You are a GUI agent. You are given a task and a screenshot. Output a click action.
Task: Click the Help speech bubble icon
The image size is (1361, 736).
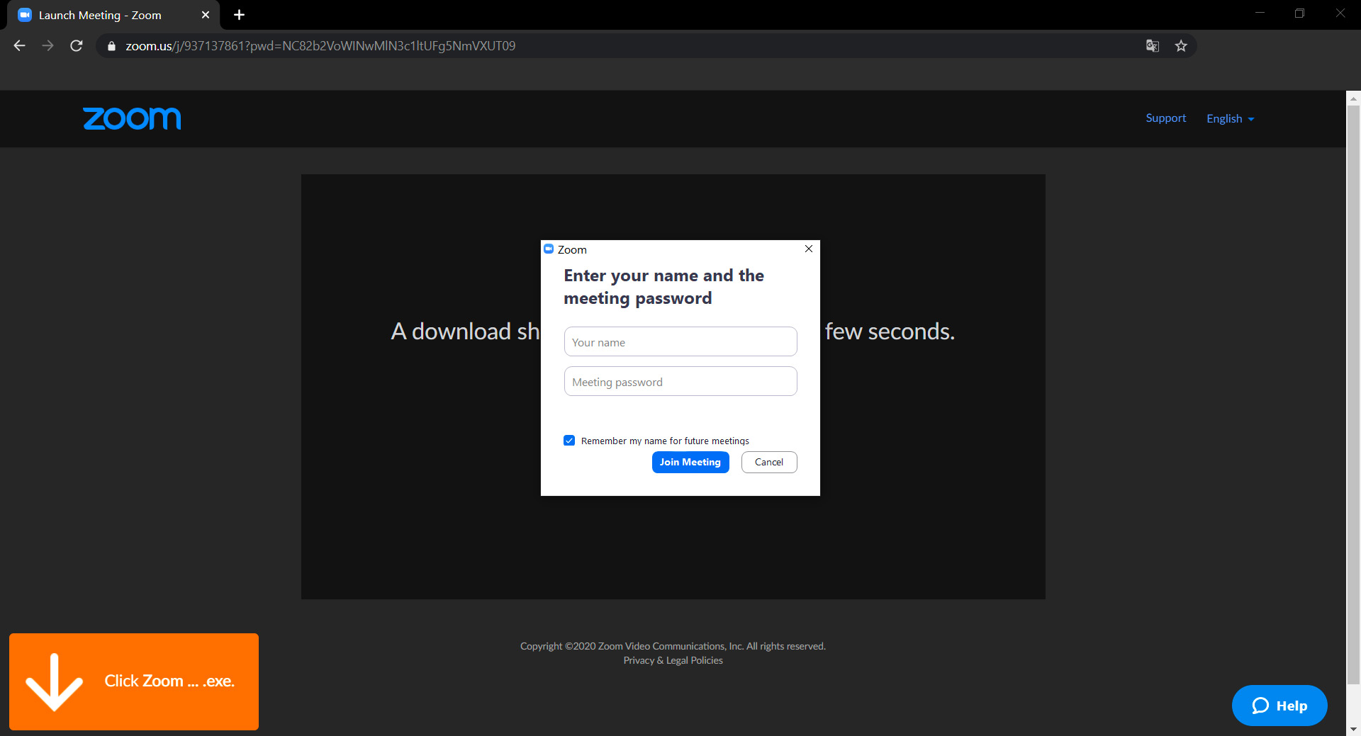click(x=1260, y=706)
